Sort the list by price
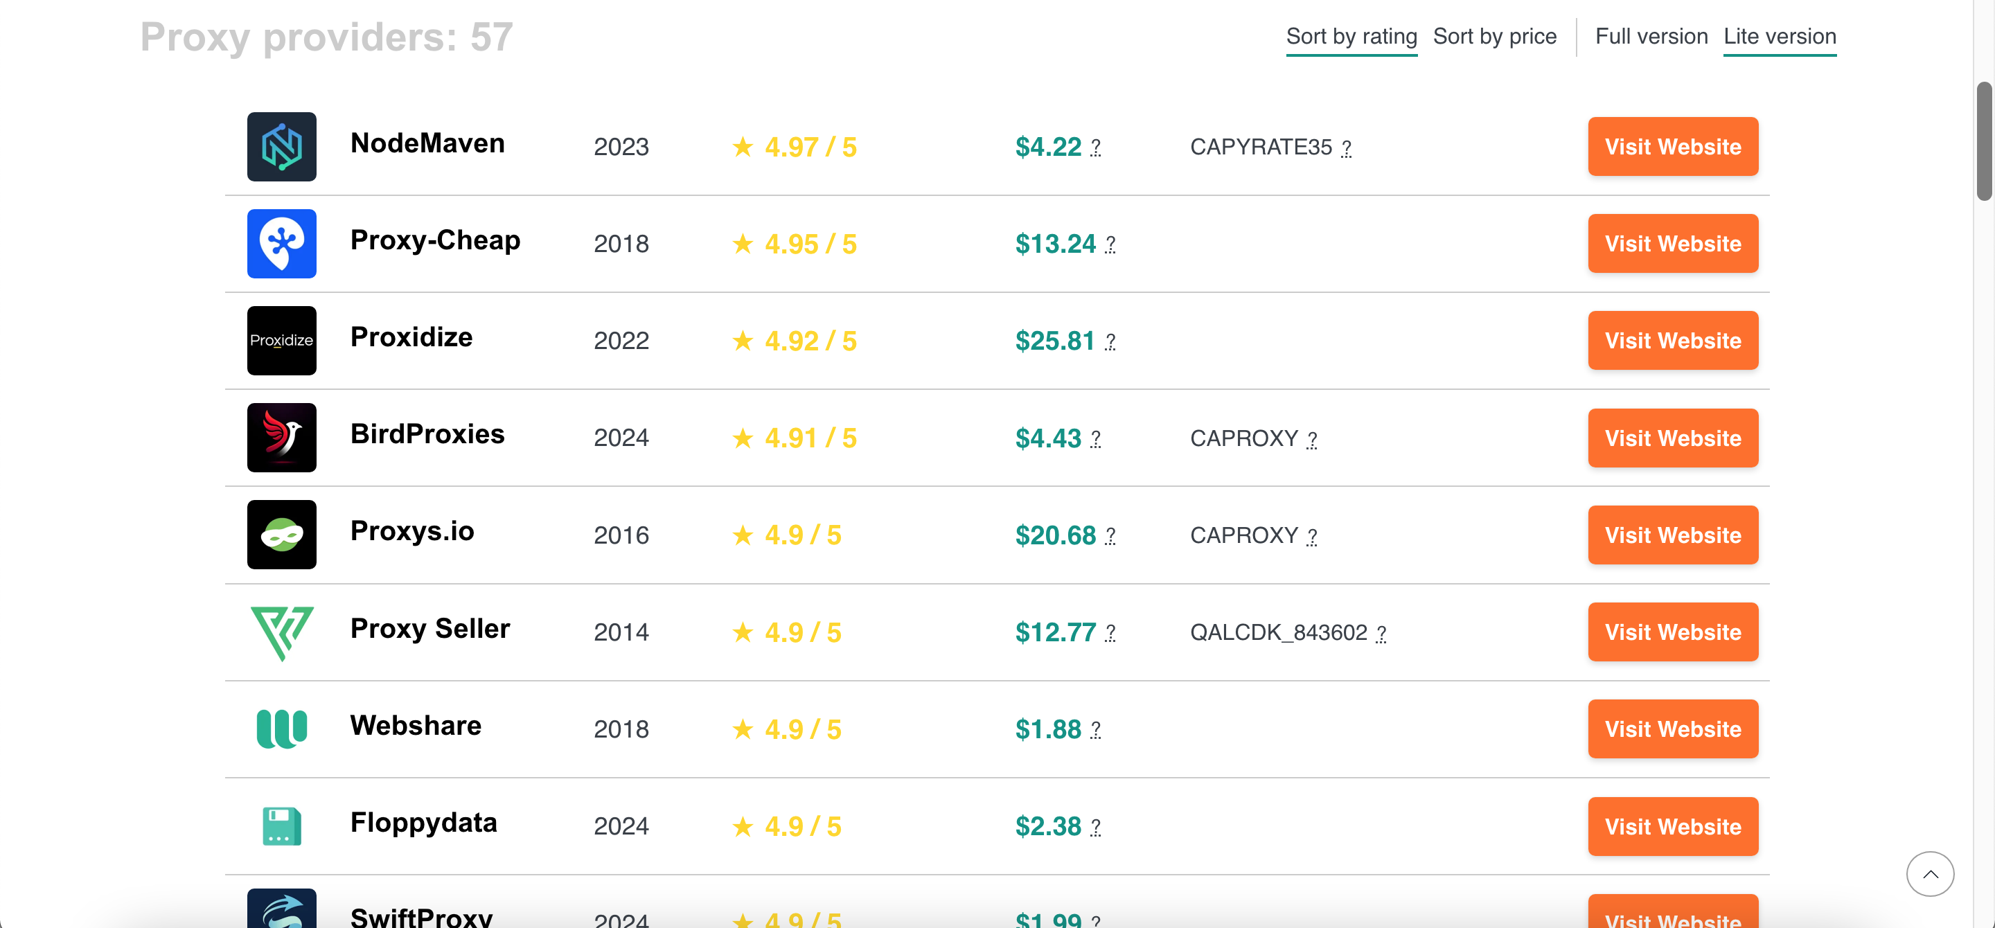Screen dimensions: 1995x928 [1494, 37]
